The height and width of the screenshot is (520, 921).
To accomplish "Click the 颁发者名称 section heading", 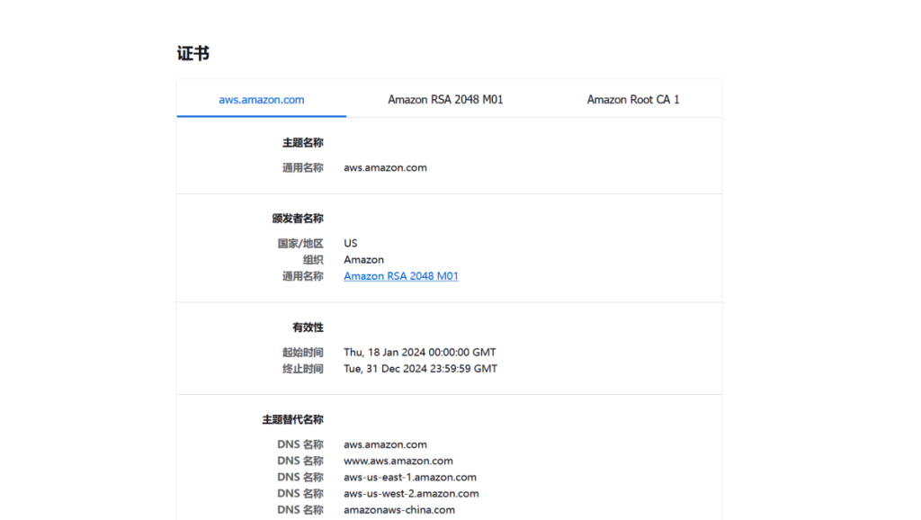I will pos(297,219).
